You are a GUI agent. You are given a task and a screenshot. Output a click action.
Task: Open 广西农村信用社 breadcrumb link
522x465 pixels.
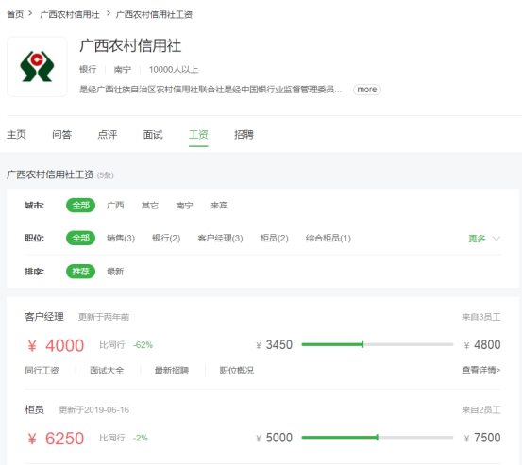pyautogui.click(x=70, y=15)
